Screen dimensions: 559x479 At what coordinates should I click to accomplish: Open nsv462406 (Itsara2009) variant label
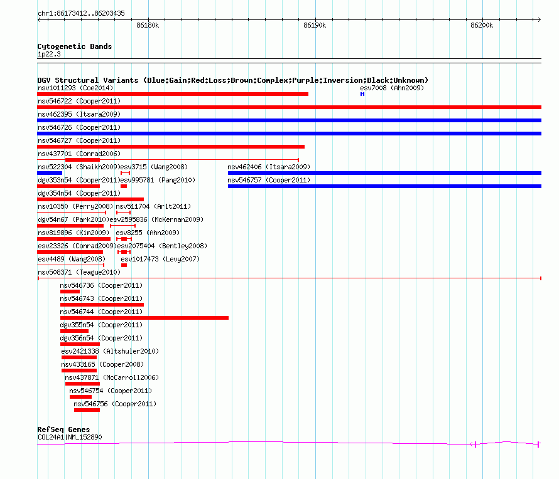tap(269, 167)
